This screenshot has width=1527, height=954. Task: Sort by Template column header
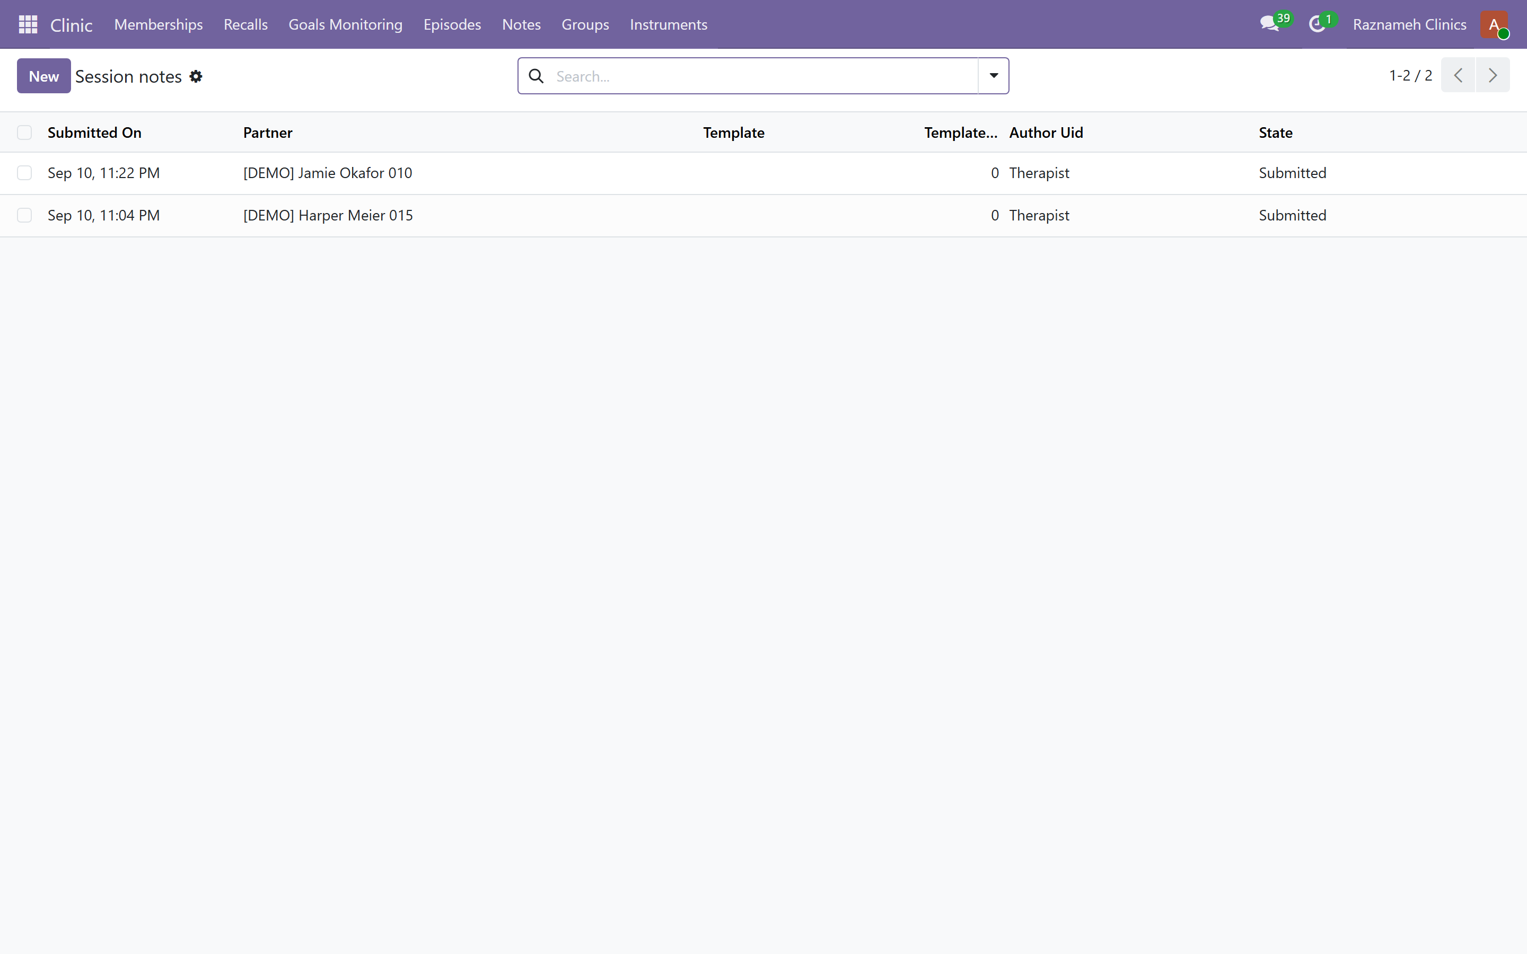point(734,132)
